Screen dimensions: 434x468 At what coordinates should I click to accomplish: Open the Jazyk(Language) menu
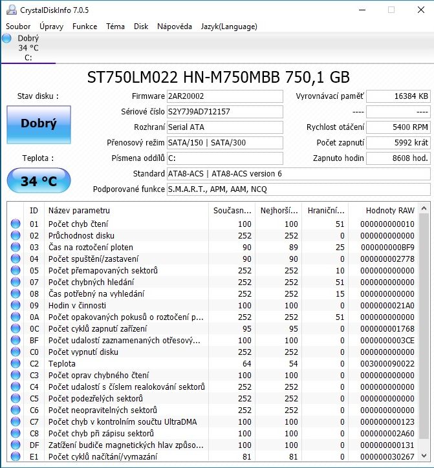point(229,27)
